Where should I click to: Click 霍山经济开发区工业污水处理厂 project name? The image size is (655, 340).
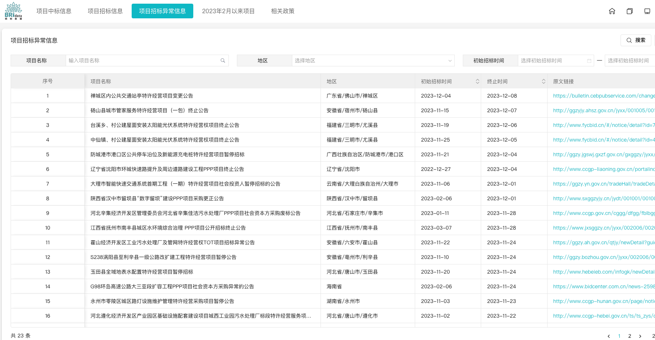click(172, 242)
